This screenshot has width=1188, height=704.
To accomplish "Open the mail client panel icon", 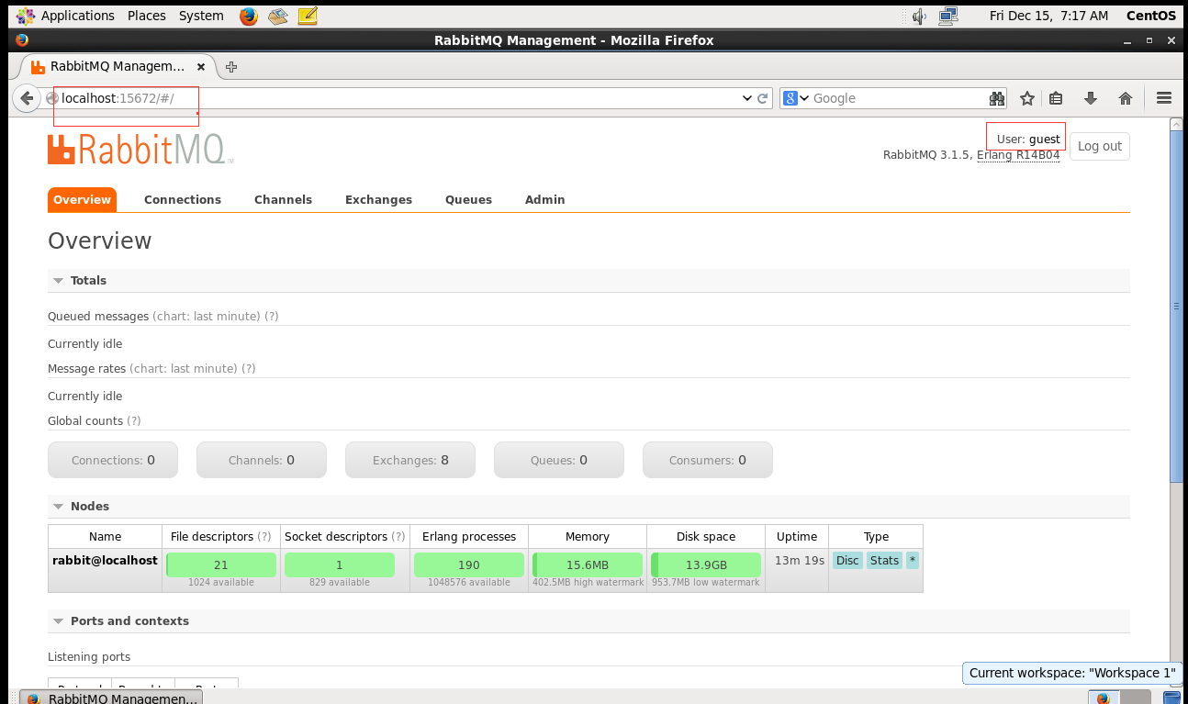I will [x=278, y=16].
